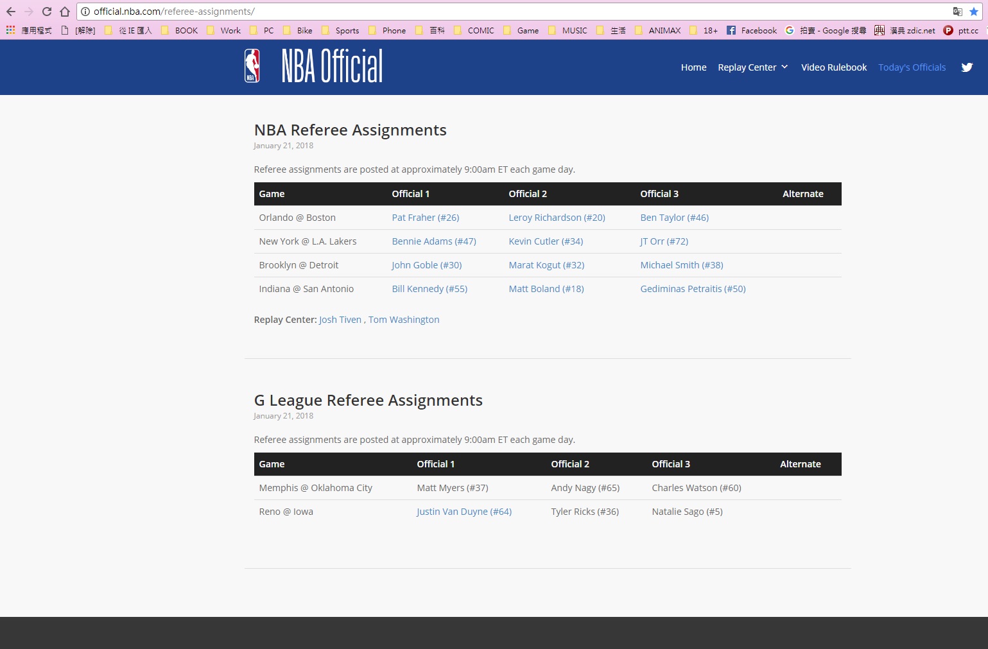Click Natalie Sago (#5) cell
Viewport: 988px width, 649px height.
(x=687, y=512)
